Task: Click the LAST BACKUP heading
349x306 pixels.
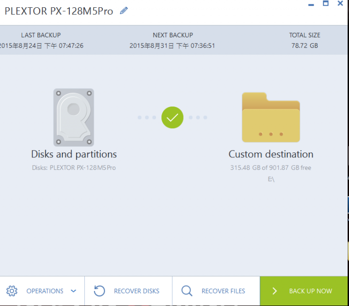Action: [x=41, y=35]
